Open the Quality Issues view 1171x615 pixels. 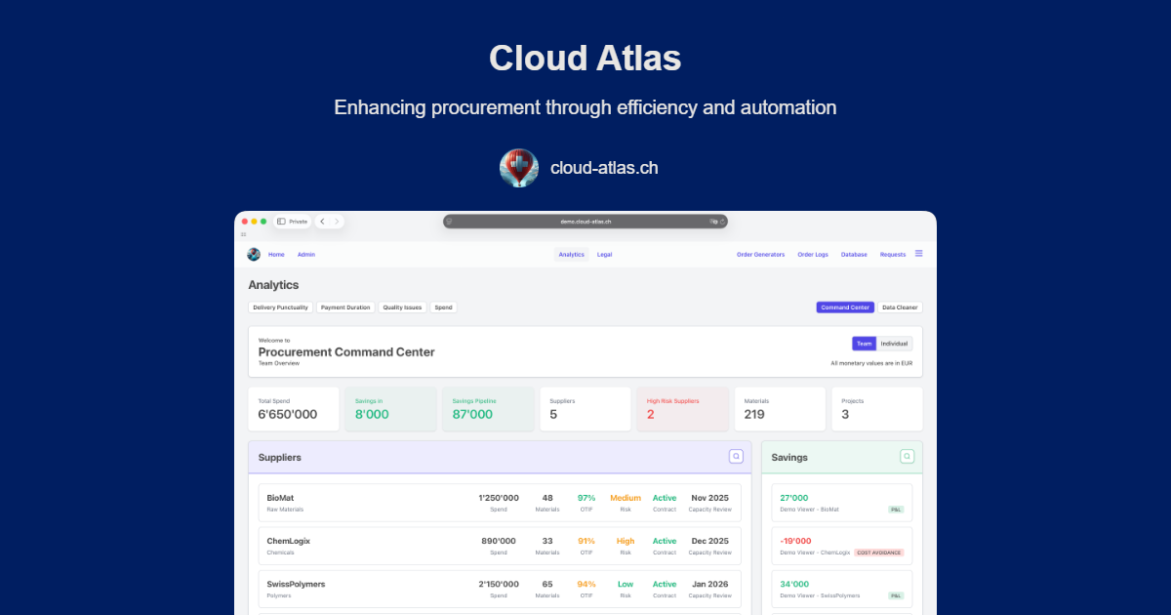402,307
